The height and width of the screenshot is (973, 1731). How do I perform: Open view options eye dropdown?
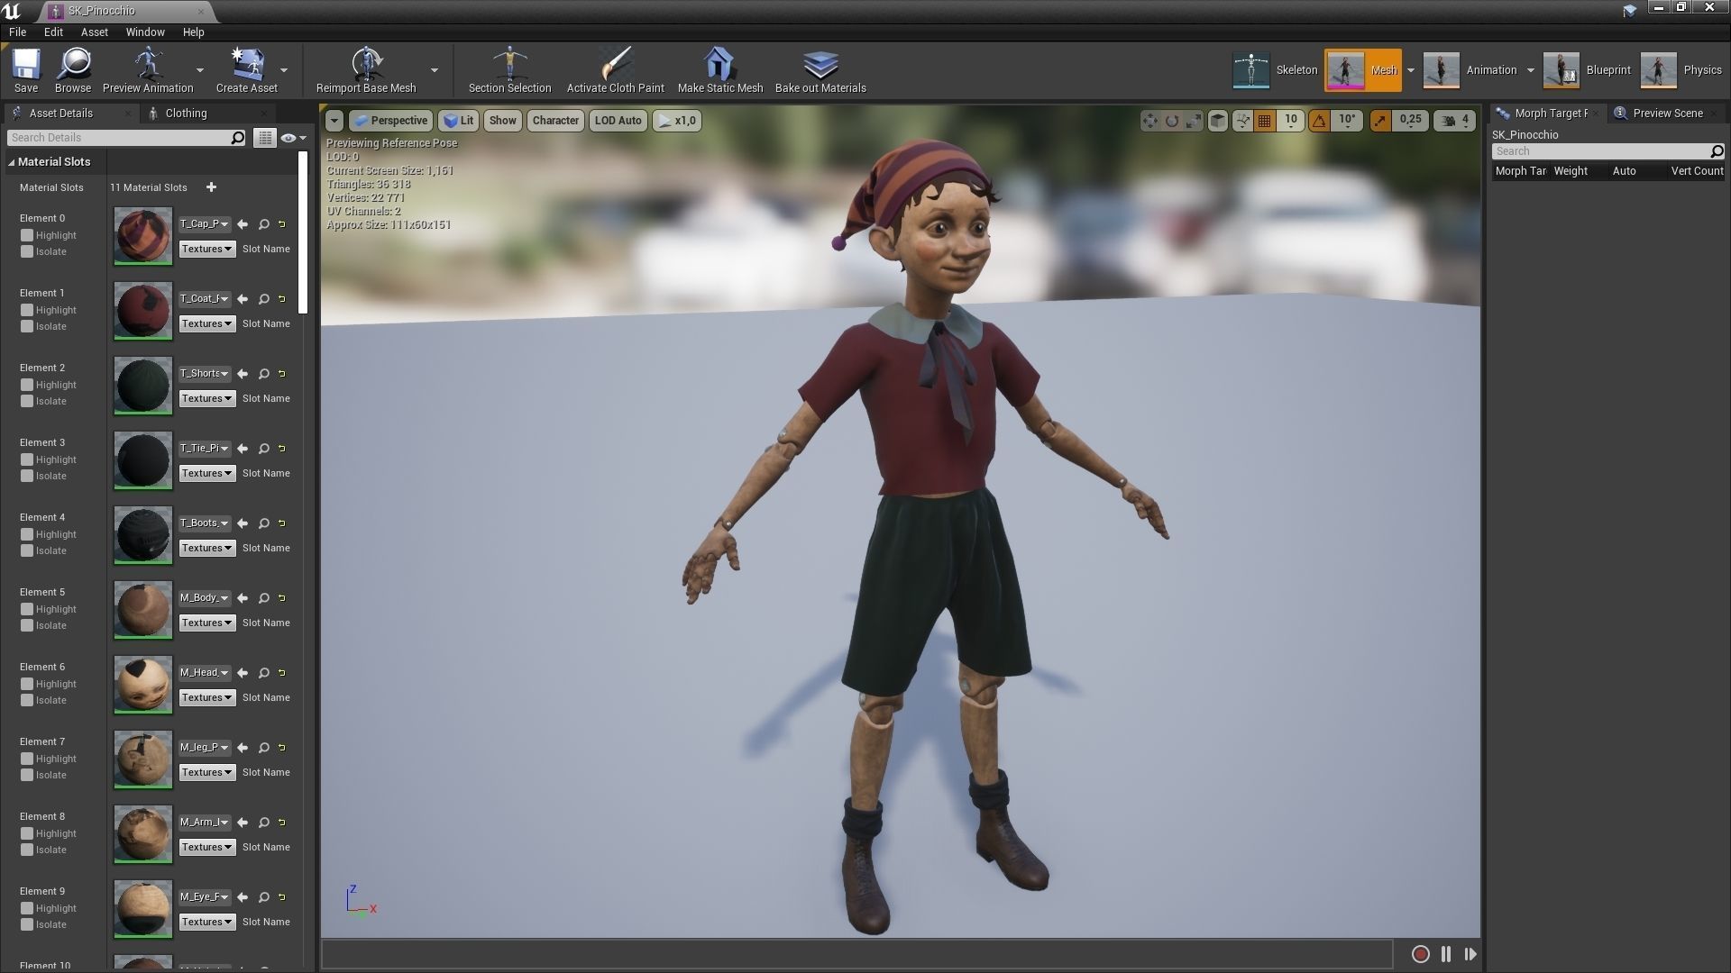click(x=294, y=138)
